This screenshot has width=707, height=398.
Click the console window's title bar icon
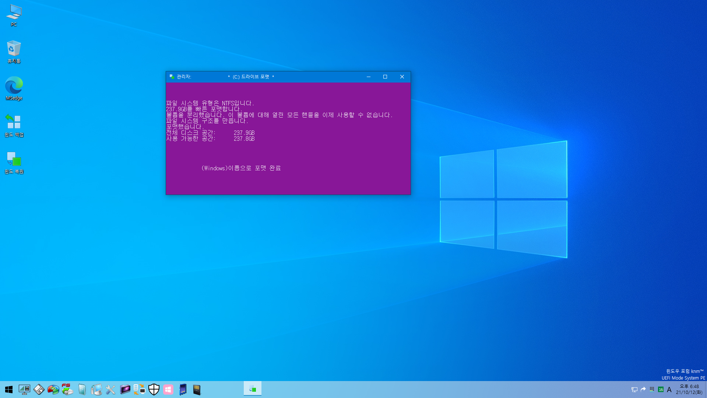click(172, 77)
